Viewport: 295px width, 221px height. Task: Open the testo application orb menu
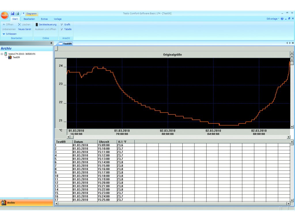click(5, 15)
